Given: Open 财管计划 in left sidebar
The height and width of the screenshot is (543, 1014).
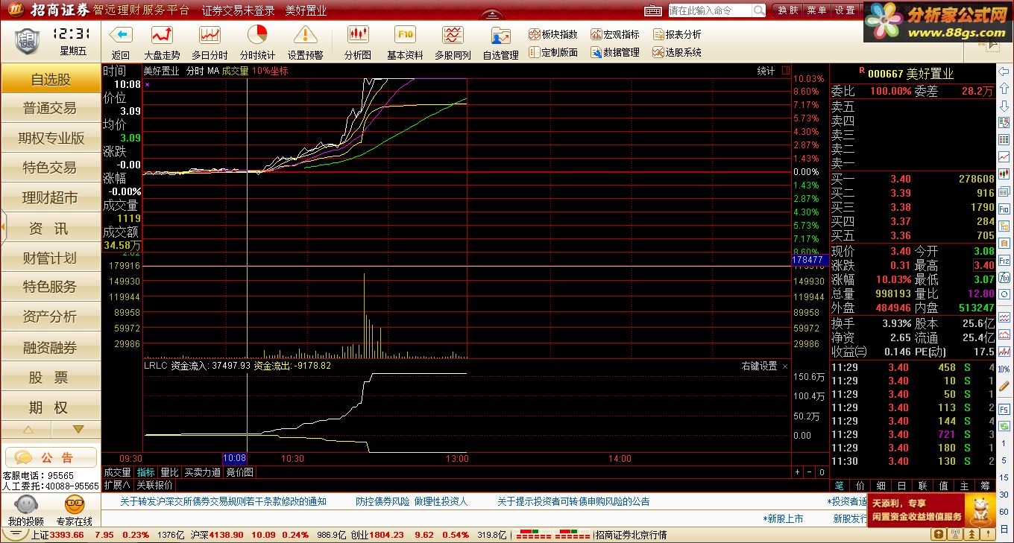Looking at the screenshot, I should click(x=51, y=258).
